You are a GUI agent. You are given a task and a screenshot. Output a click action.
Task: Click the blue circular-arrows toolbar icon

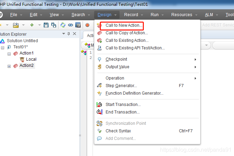63,25
